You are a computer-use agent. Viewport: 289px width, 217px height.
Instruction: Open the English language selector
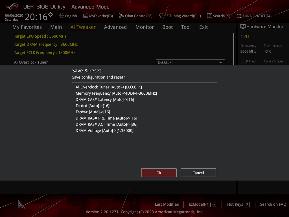(68, 16)
